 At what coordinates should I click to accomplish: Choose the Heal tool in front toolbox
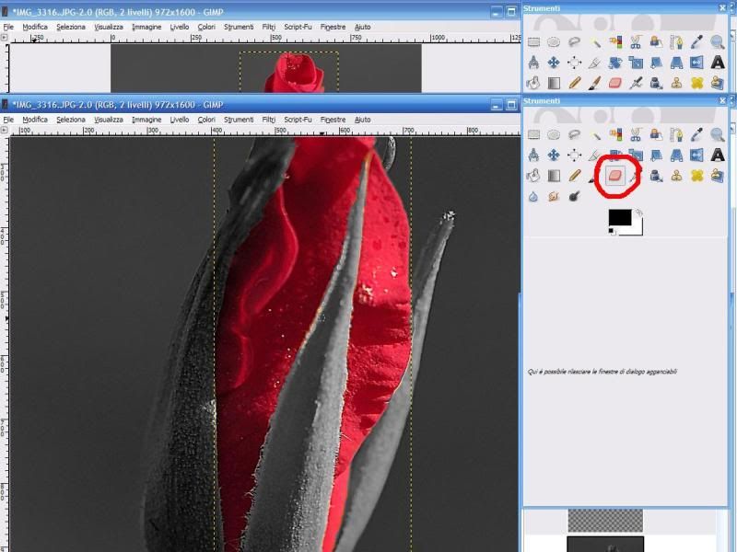click(x=697, y=176)
